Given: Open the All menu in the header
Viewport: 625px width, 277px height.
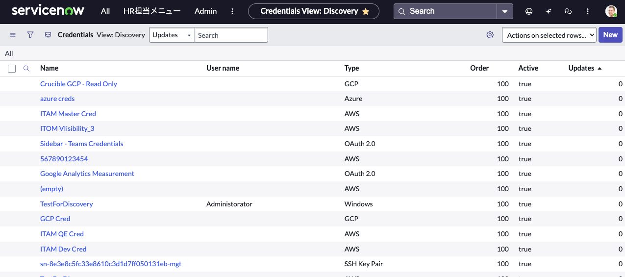Looking at the screenshot, I should (105, 11).
